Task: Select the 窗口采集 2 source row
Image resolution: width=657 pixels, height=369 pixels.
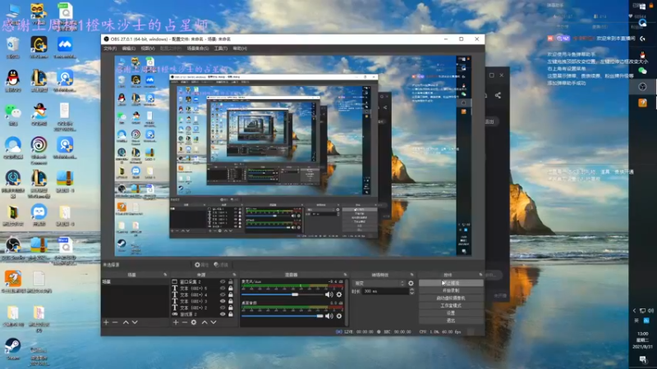Action: (203, 282)
